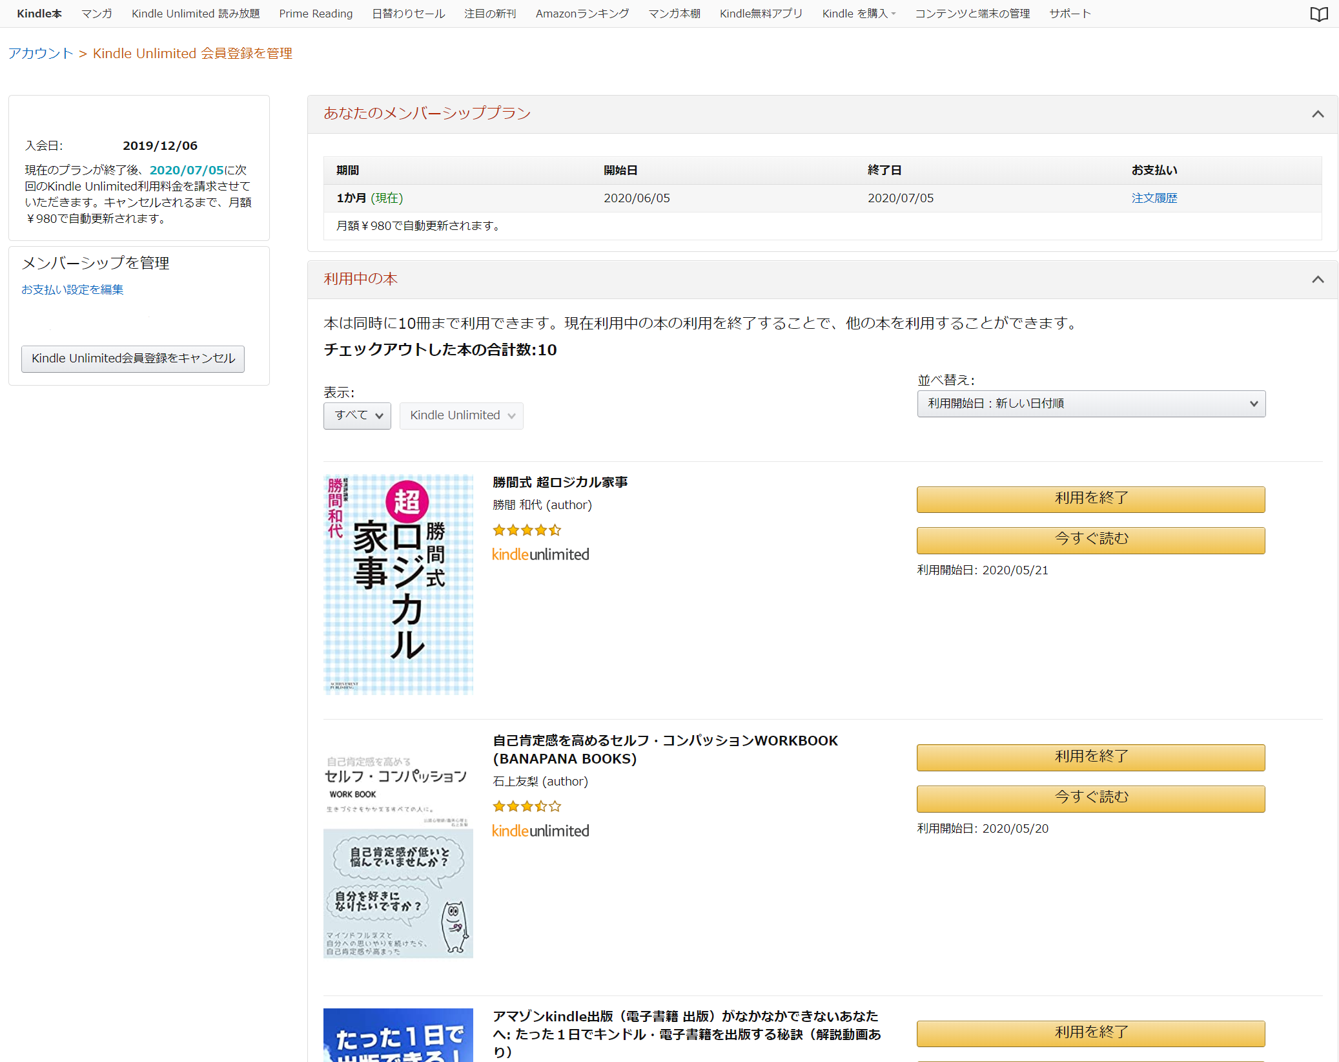Click kindleunlimited logo under 石上友梨
This screenshot has height=1062, width=1339.
540,831
